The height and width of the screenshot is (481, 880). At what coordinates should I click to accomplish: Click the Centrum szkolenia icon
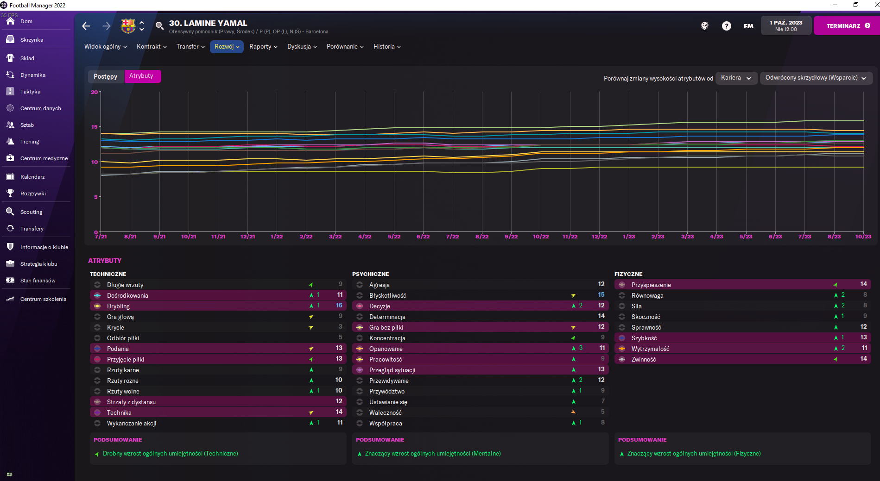[x=10, y=299]
